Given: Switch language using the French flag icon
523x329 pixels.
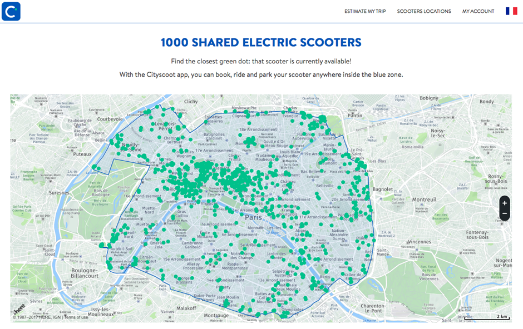Looking at the screenshot, I should [x=511, y=11].
